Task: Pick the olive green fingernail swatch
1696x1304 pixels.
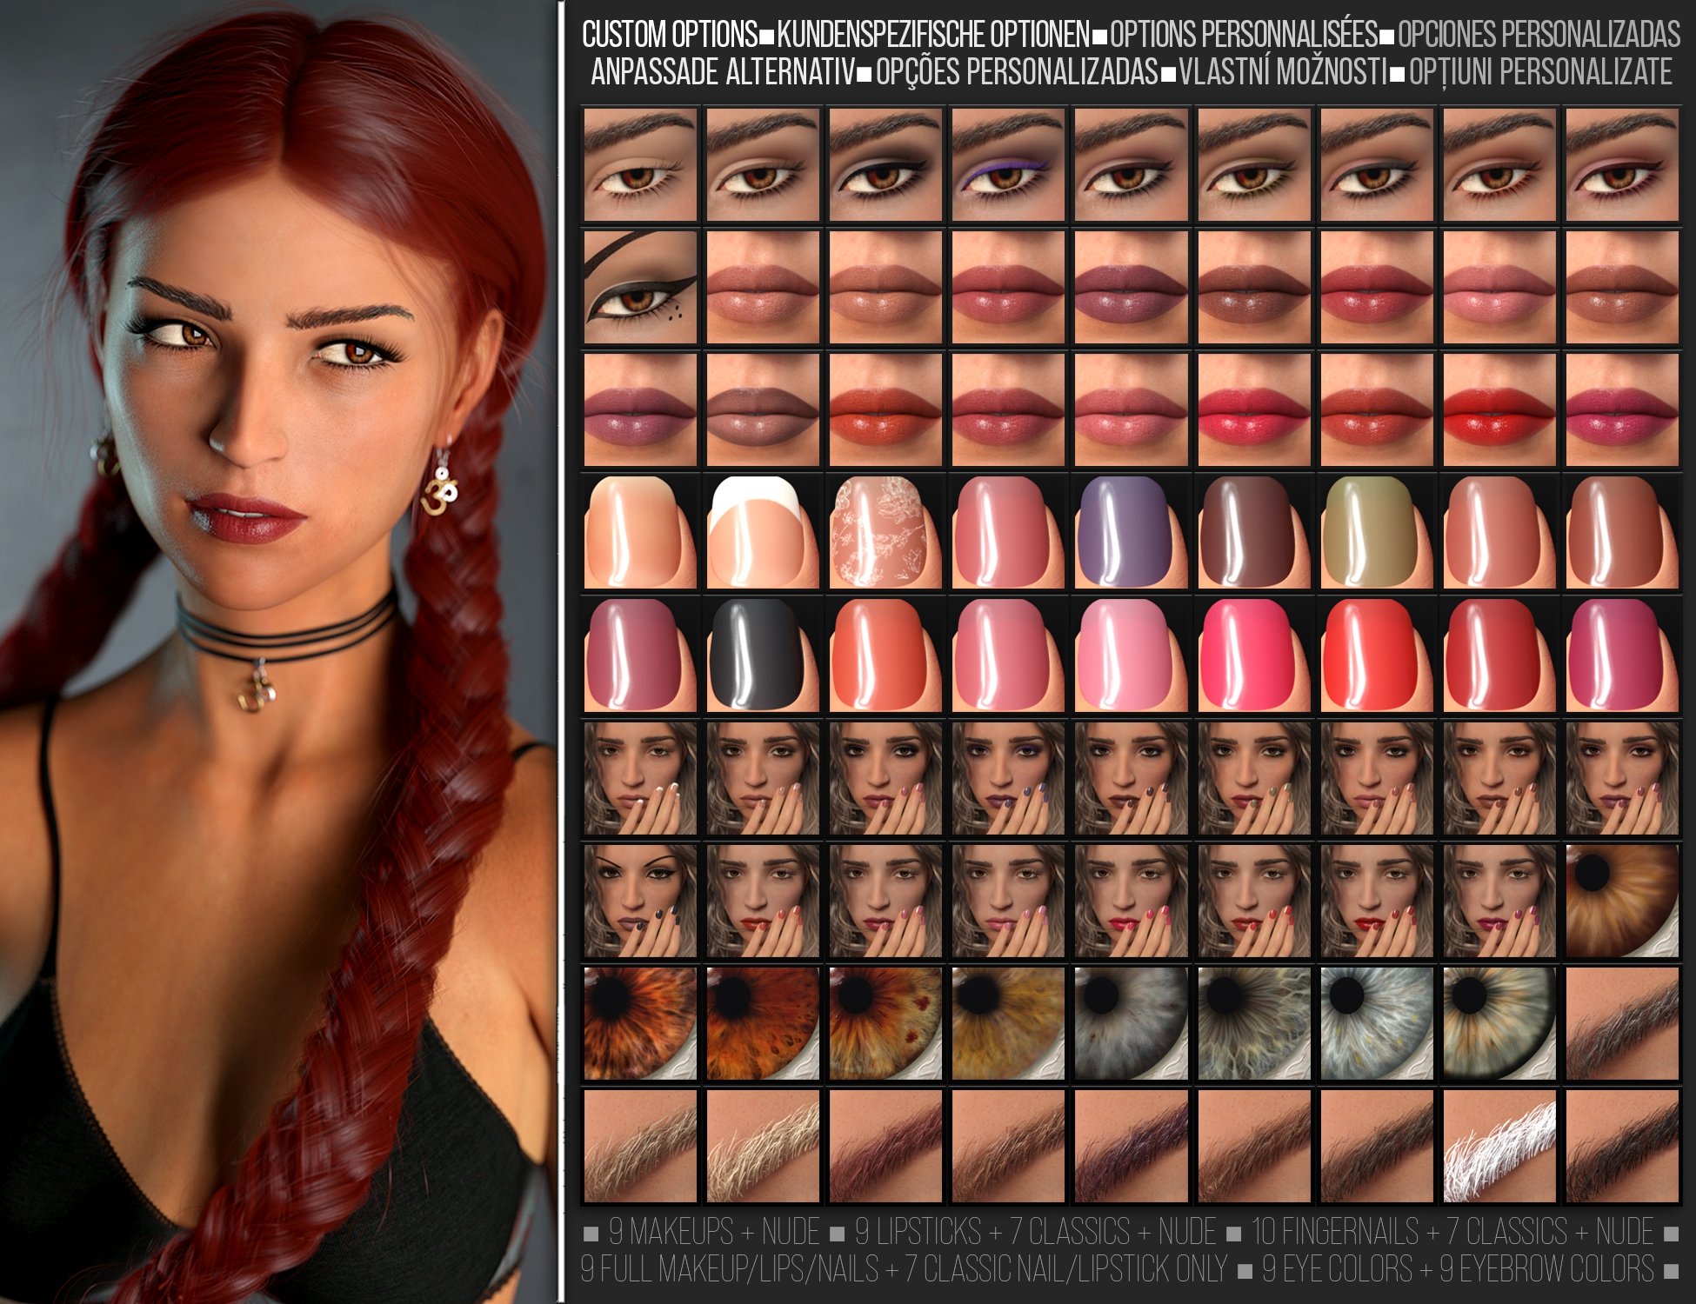Action: tap(1376, 532)
